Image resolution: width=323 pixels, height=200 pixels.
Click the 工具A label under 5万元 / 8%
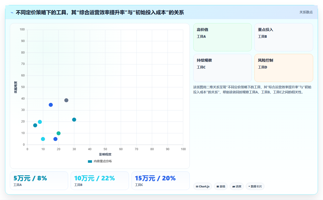pos(18,185)
